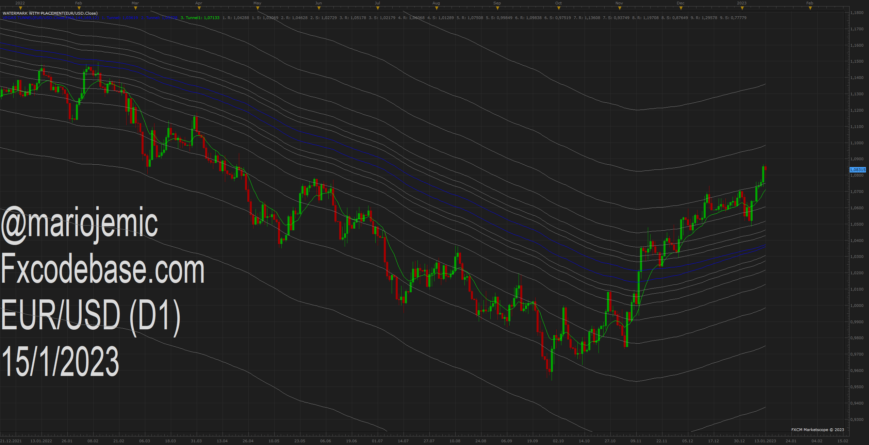Screen dimensions: 869x445
Task: Click the '2. R: 1,04628' resistance value
Action: tap(294, 18)
